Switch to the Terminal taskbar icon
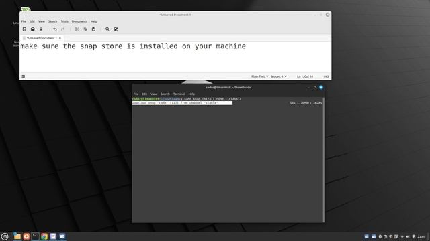 click(36, 236)
